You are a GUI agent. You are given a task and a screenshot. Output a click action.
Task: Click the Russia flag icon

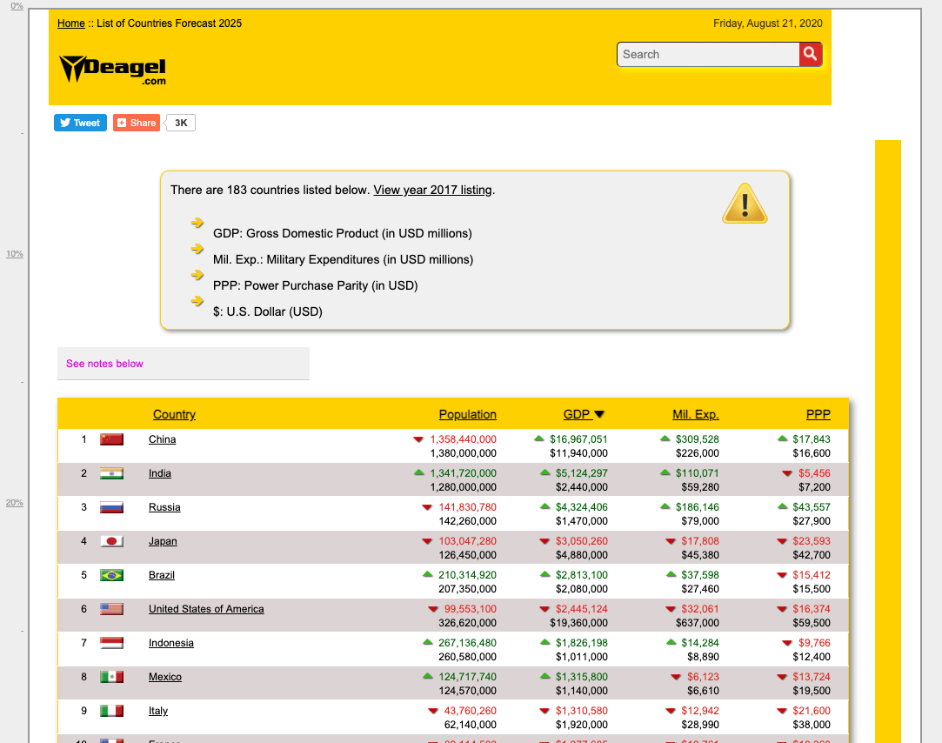[x=111, y=507]
